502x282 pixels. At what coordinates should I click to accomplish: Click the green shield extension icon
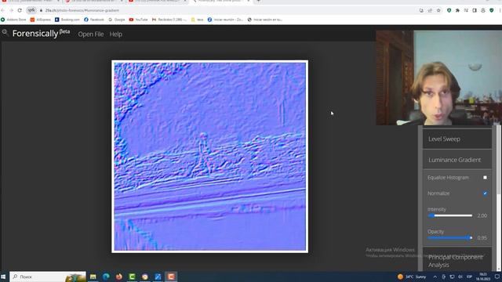(449, 10)
